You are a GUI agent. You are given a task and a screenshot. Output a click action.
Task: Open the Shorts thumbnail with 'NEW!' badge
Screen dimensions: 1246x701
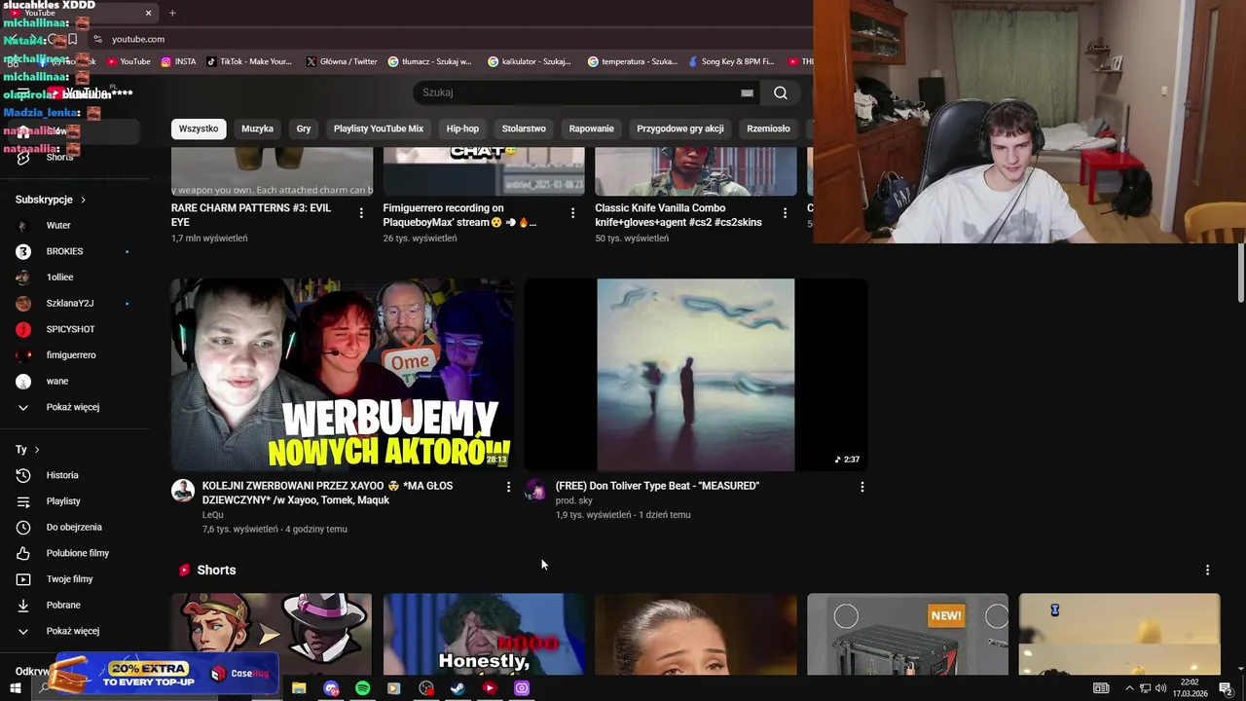pyautogui.click(x=907, y=635)
